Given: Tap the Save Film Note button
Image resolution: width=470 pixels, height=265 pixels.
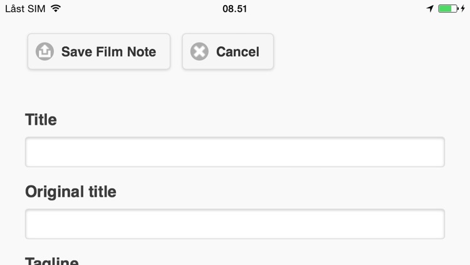Looking at the screenshot, I should coord(99,51).
